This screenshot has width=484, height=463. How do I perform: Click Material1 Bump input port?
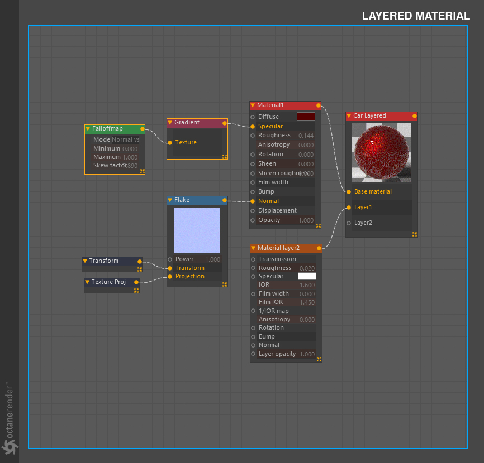tap(253, 192)
